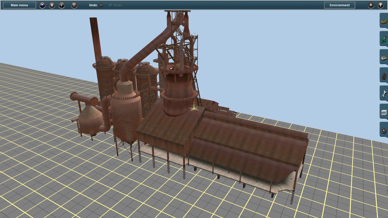Image resolution: width=388 pixels, height=218 pixels.
Task: Open the funnel filter icon
Action: click(62, 5)
